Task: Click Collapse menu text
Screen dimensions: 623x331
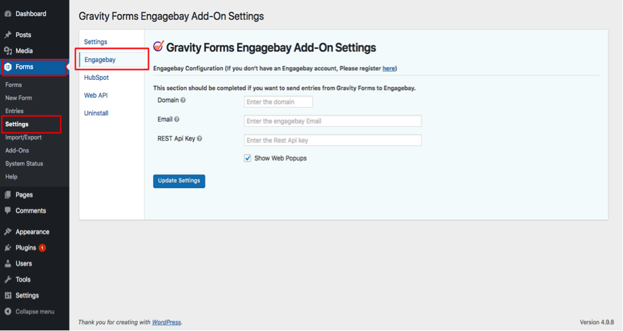Action: click(x=35, y=312)
